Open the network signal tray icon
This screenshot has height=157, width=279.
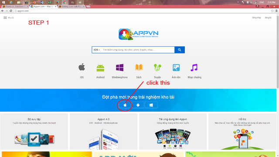256,2
